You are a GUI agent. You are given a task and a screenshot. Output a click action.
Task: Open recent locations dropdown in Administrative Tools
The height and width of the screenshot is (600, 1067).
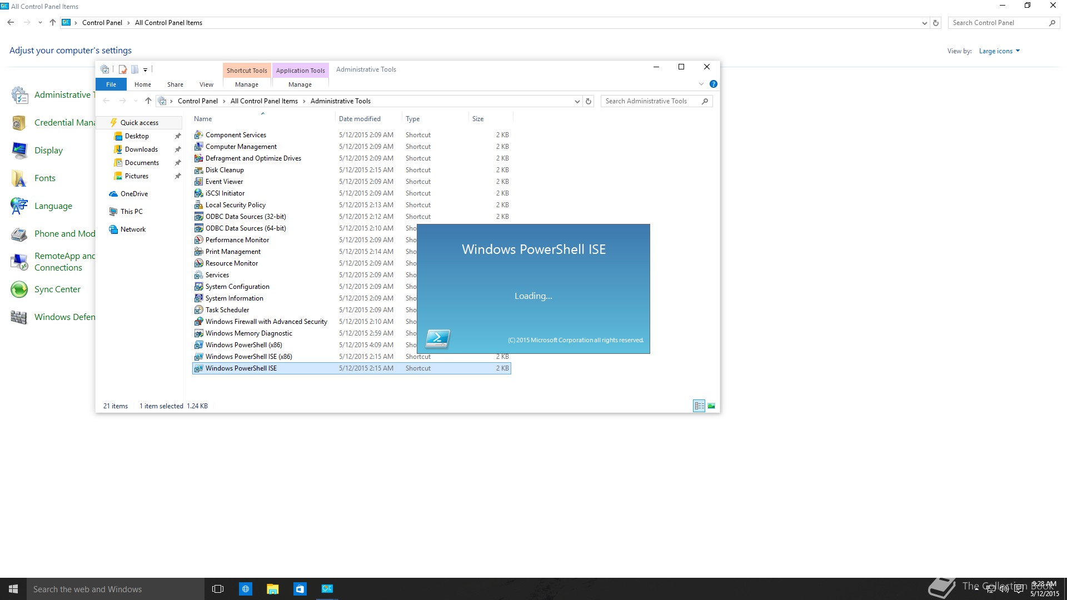coord(136,101)
